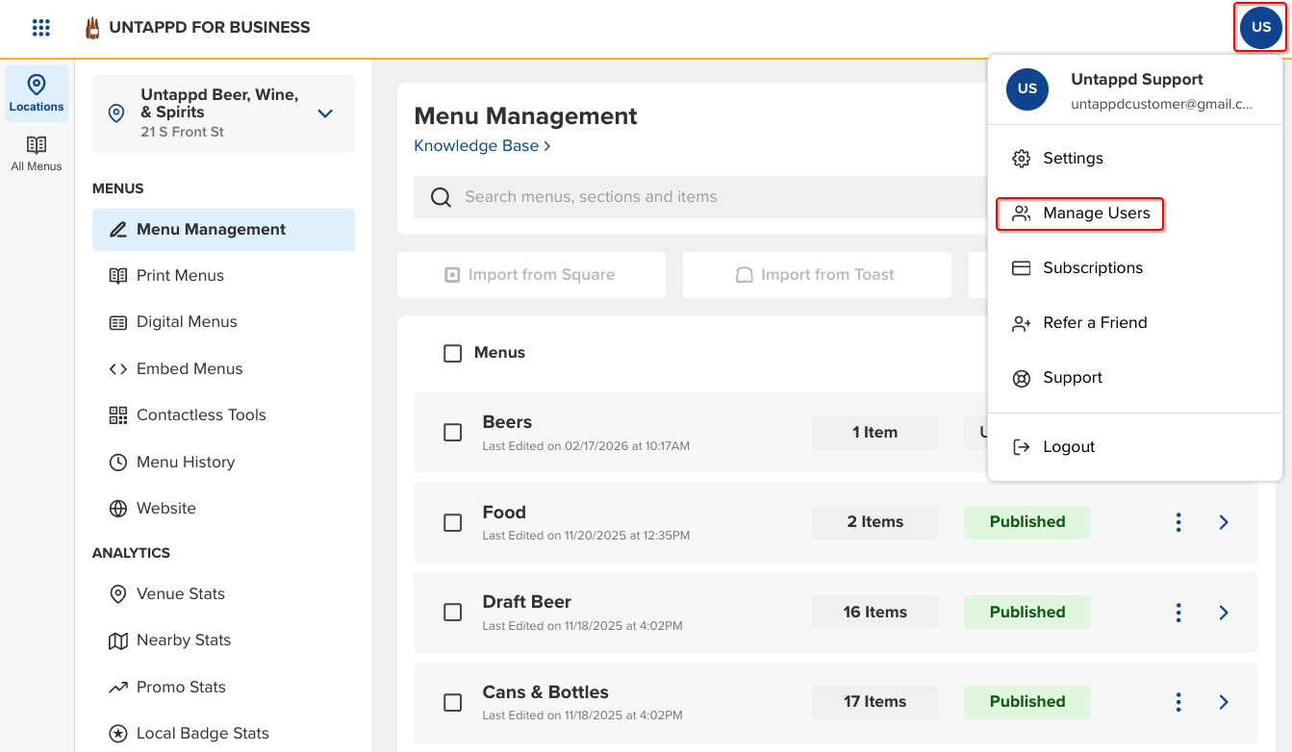Click the three-dot menu for Cans & Bottles
The image size is (1292, 752).
[1178, 702]
